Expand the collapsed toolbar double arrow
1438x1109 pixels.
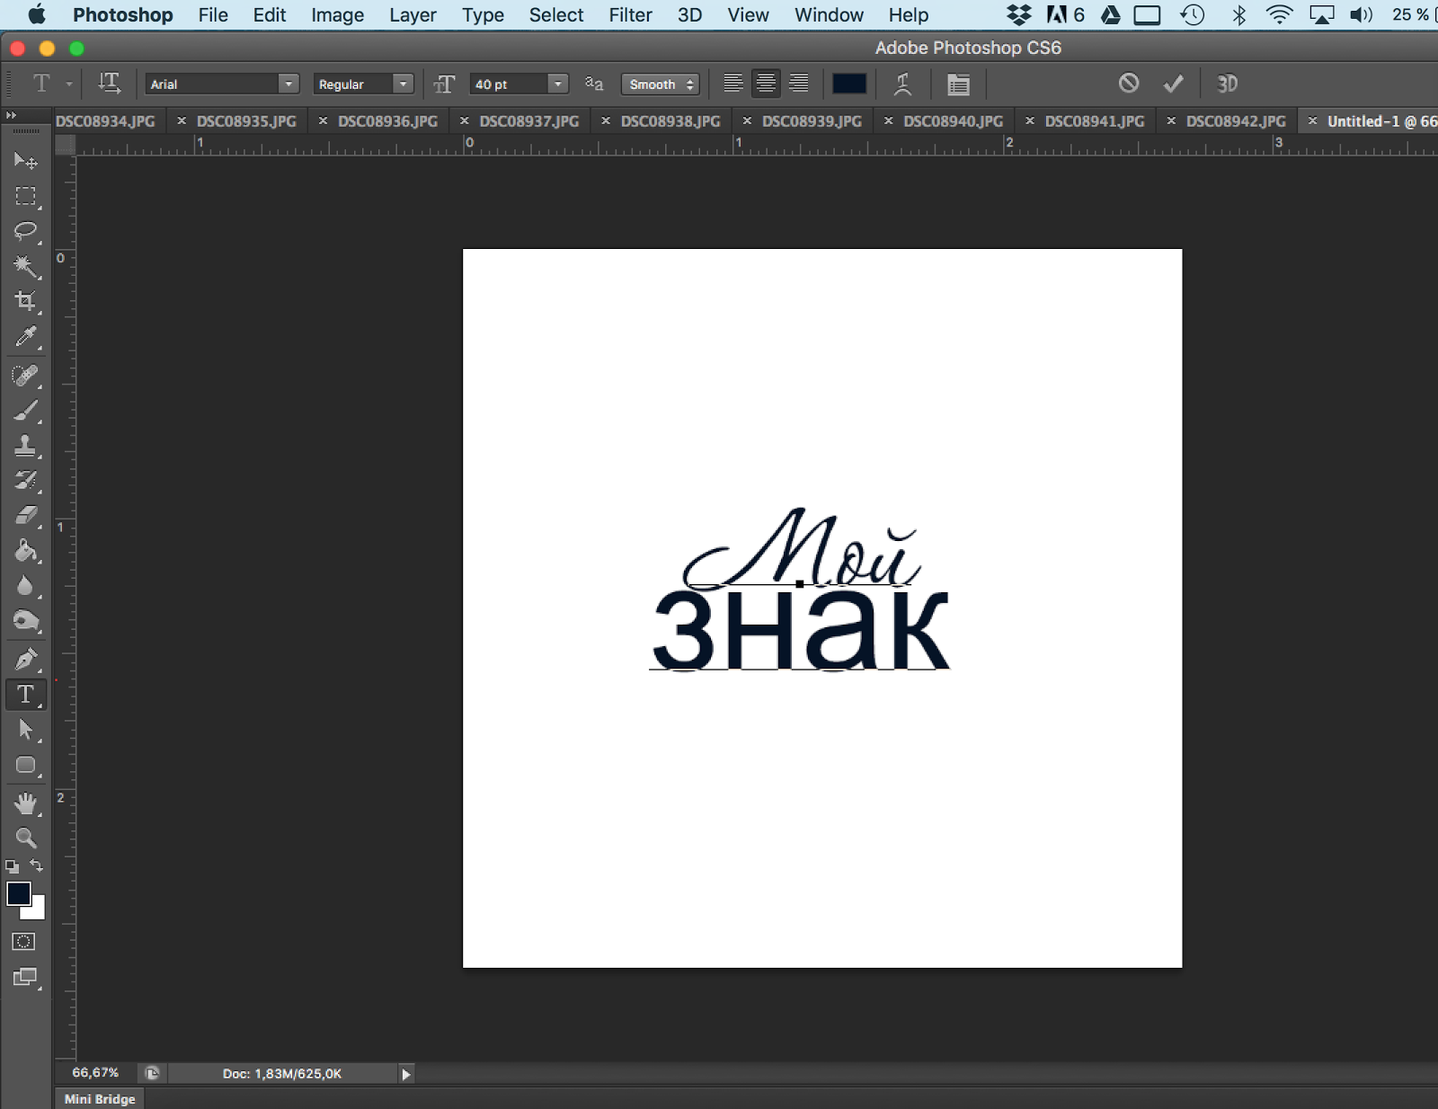pos(11,115)
